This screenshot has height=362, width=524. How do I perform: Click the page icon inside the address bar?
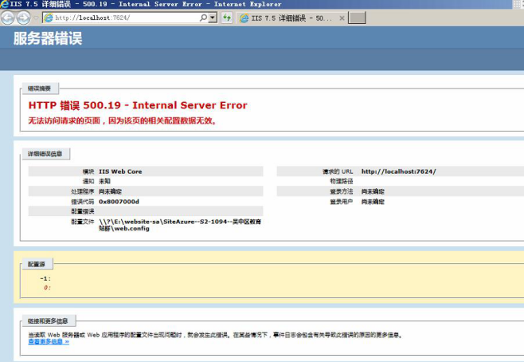[48, 18]
